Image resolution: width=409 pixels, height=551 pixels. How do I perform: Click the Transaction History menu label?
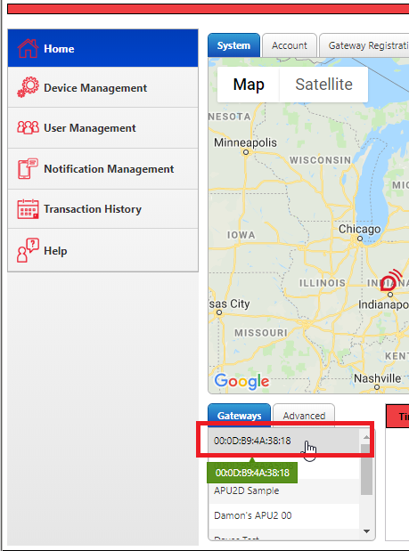(x=93, y=209)
